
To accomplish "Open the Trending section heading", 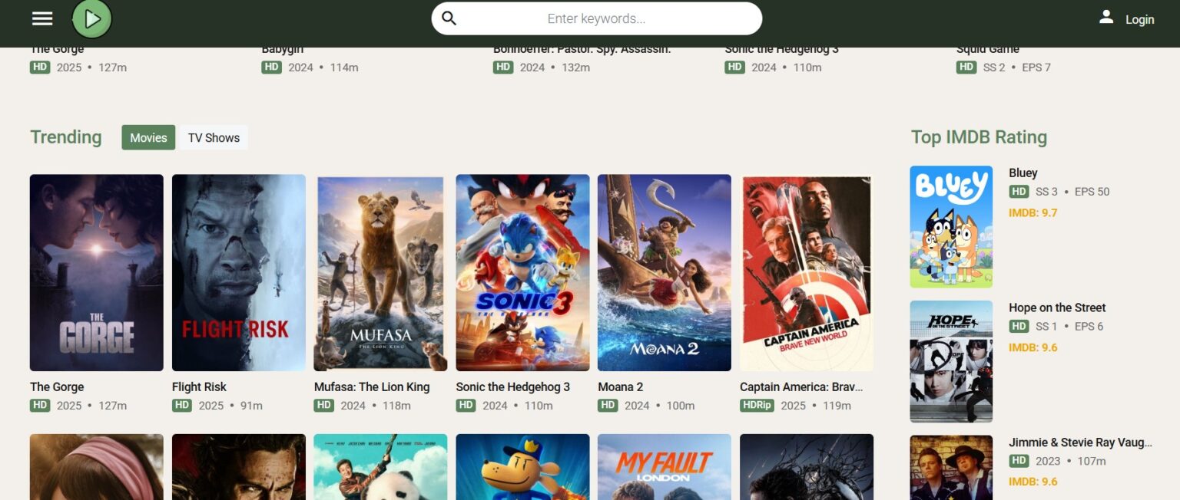I will 66,137.
